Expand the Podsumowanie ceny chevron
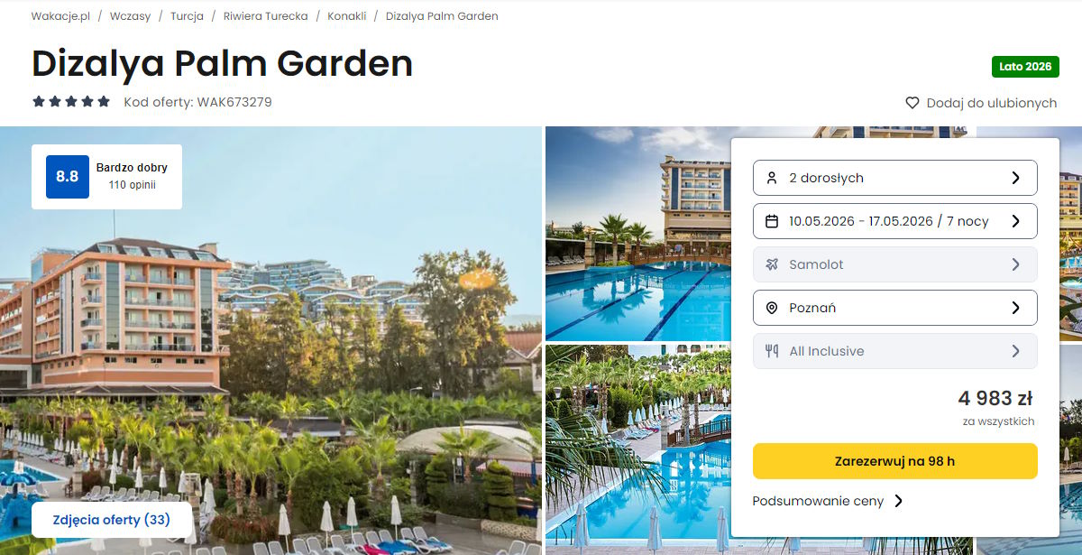 tap(898, 501)
